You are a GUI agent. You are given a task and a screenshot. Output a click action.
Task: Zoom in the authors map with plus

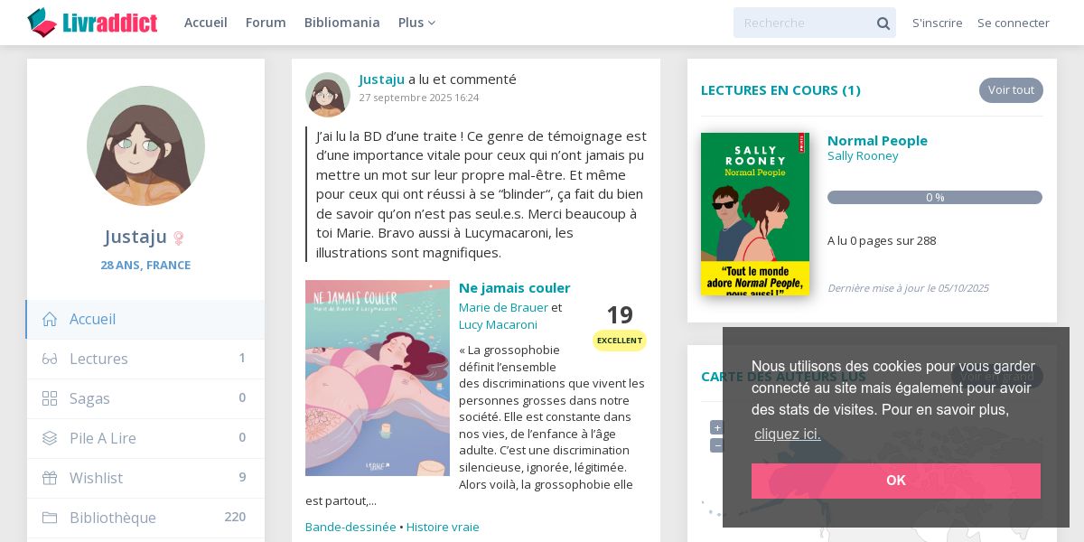coord(717,428)
